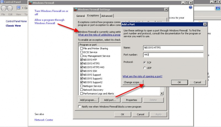Click Cancel in Add a Port dialog
The image size is (221, 127).
click(x=197, y=82)
